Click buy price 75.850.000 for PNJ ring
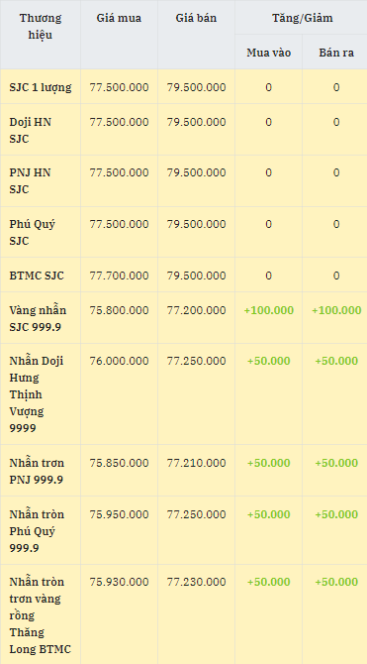 click(119, 463)
